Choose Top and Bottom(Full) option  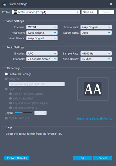[x=10, y=108]
